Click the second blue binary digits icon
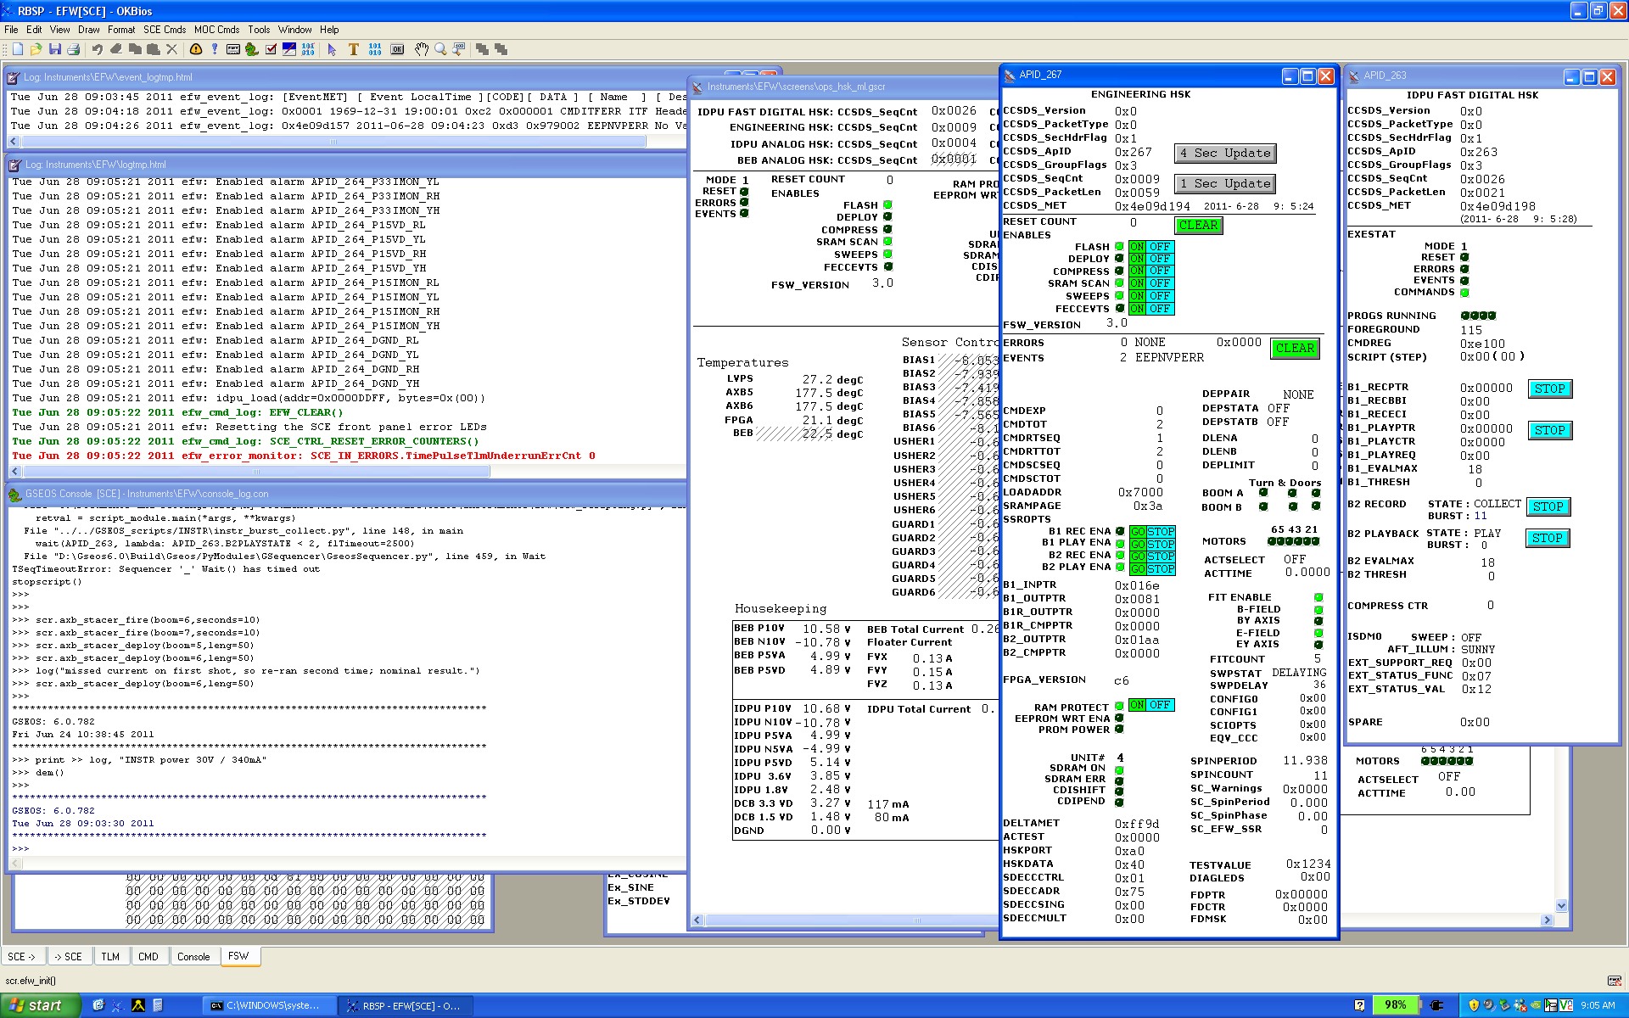This screenshot has width=1629, height=1018. (x=375, y=49)
